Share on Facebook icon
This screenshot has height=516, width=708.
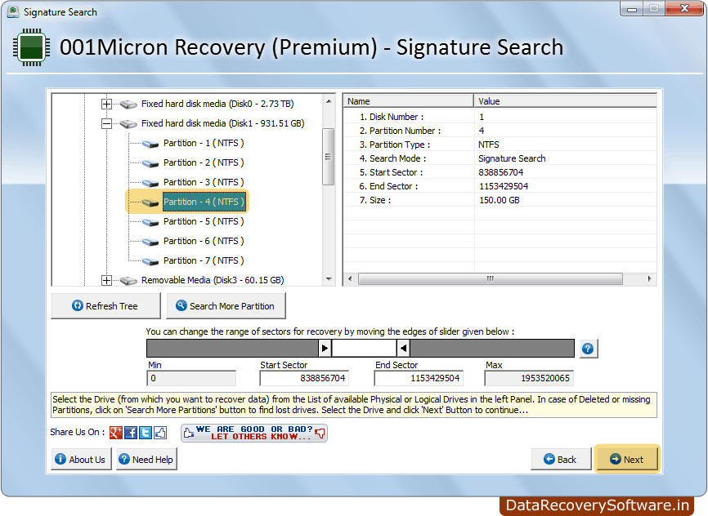(x=131, y=433)
